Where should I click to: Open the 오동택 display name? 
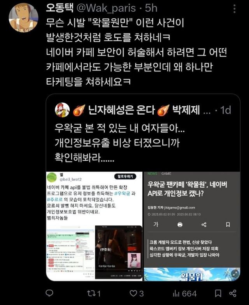pyautogui.click(x=60, y=8)
